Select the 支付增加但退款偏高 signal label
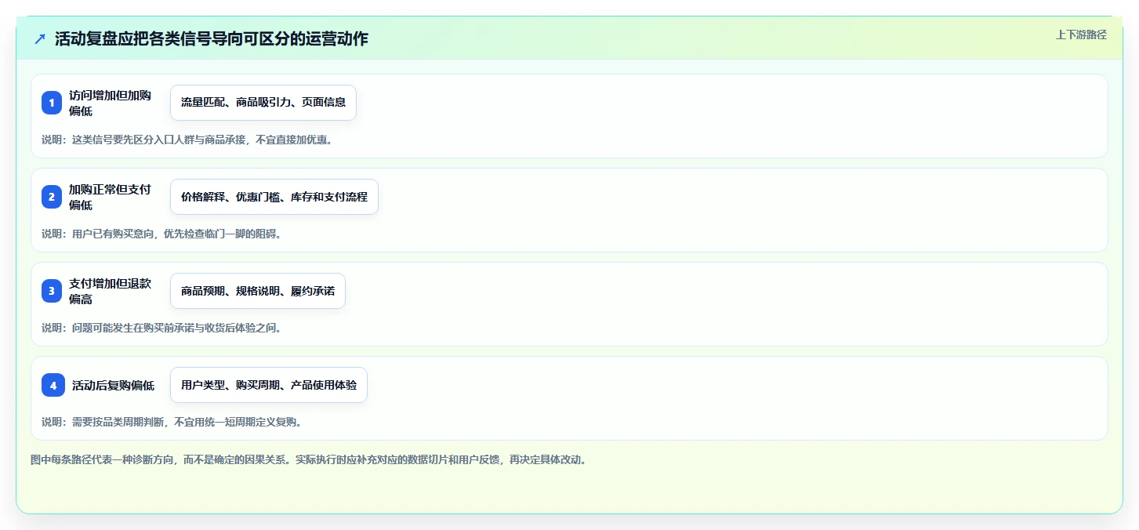 110,291
